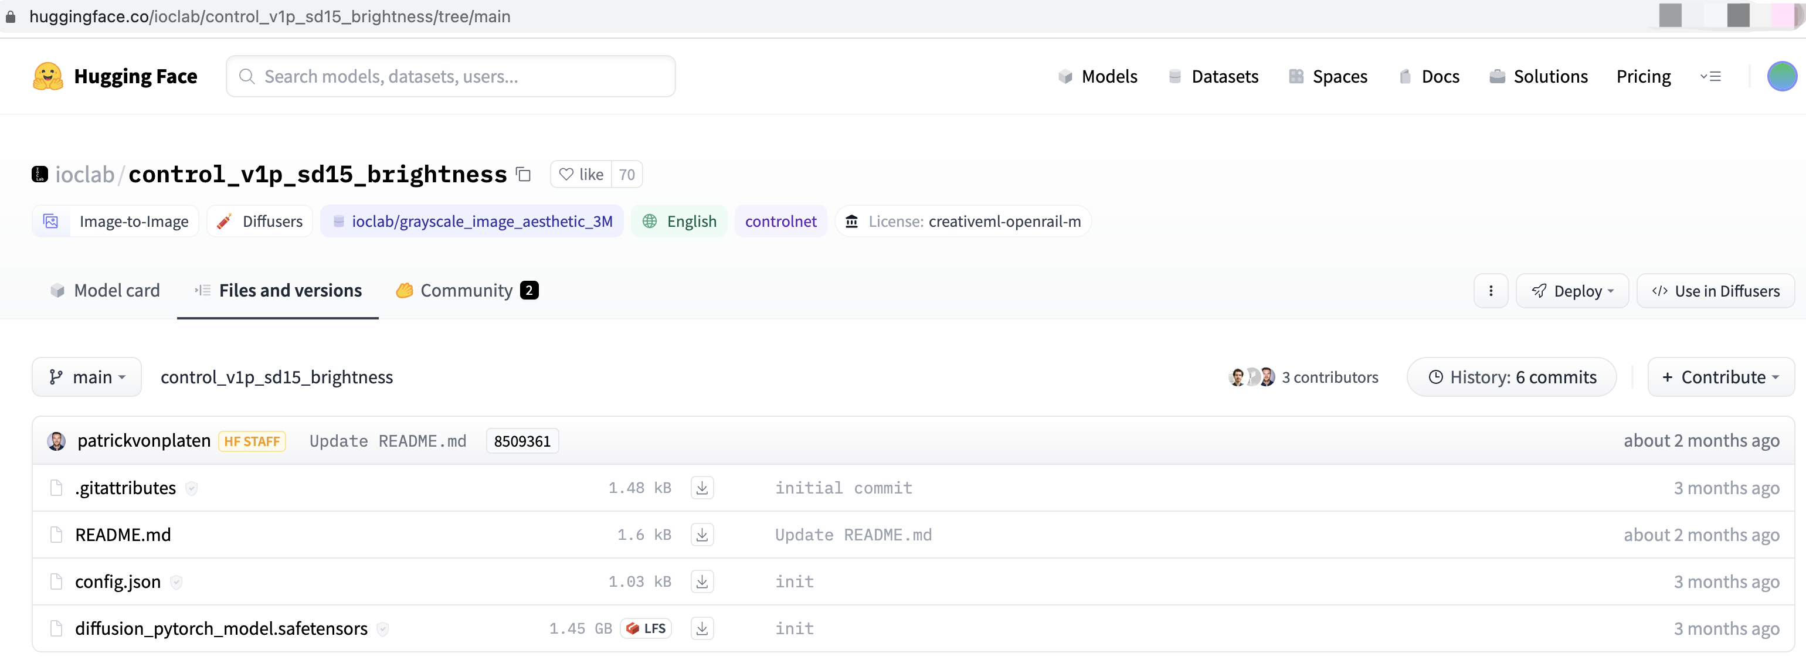Screen dimensions: 1806x660
Task: Click the LFS badge on safetensors file
Action: 646,628
